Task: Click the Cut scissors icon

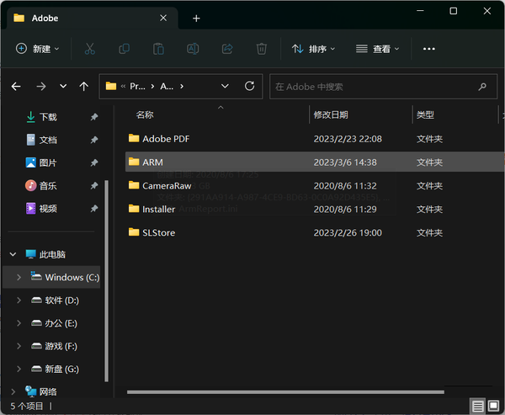Action: (x=90, y=49)
